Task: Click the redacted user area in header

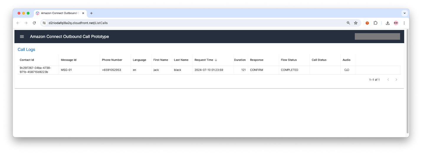Action: [377, 37]
